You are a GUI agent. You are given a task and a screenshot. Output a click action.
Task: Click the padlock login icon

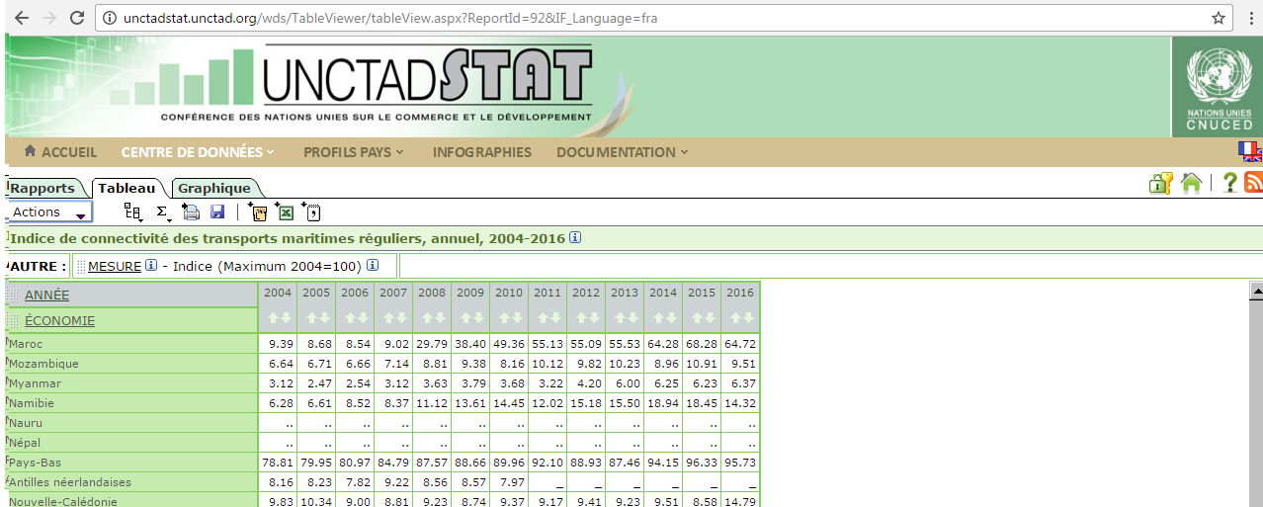[1160, 183]
